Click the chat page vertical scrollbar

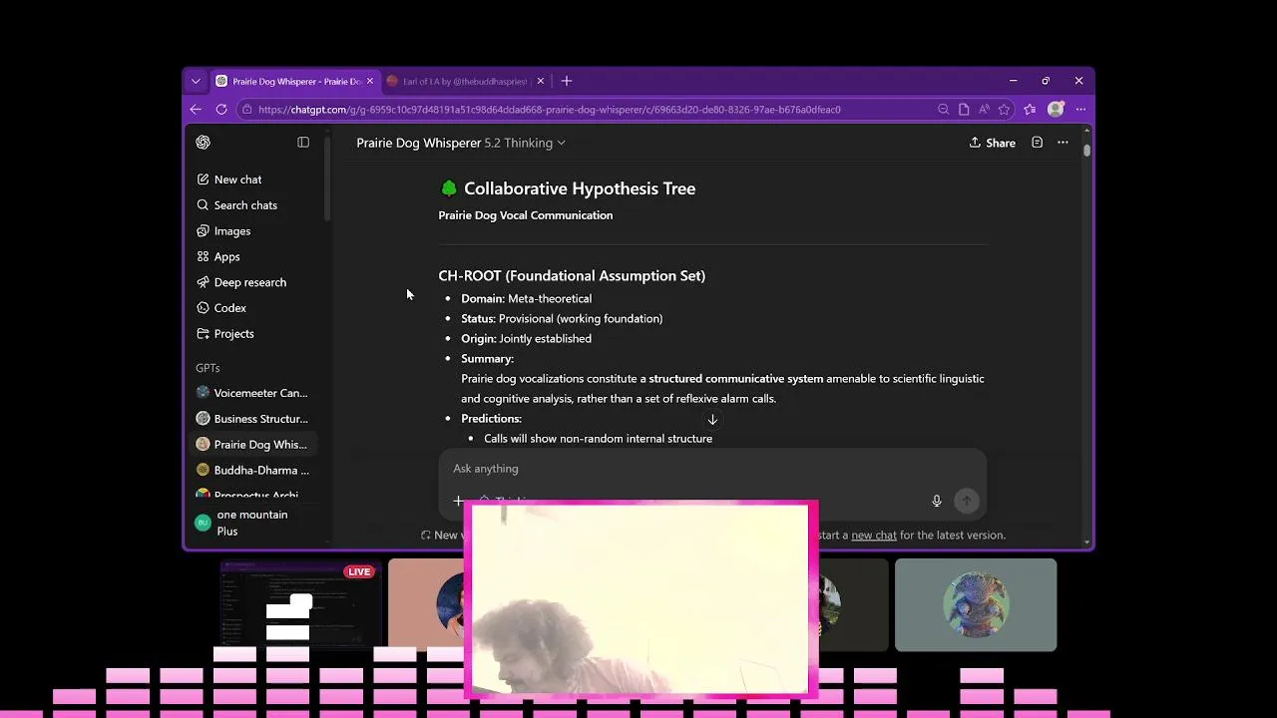(x=1086, y=150)
